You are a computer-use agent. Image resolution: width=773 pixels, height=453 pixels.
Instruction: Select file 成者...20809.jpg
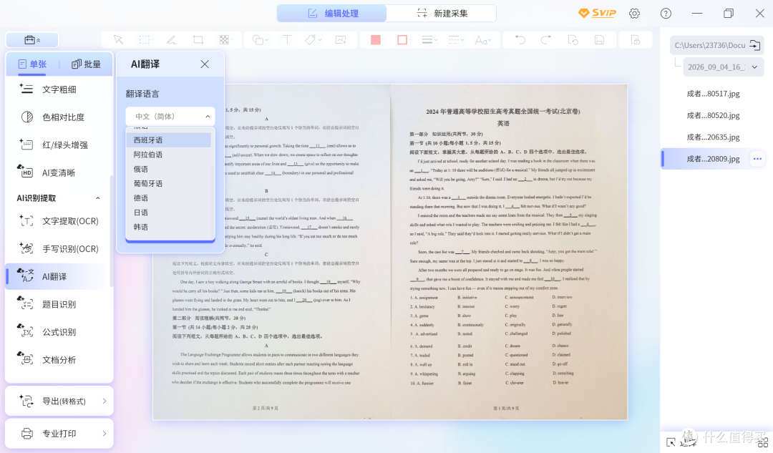pyautogui.click(x=713, y=159)
